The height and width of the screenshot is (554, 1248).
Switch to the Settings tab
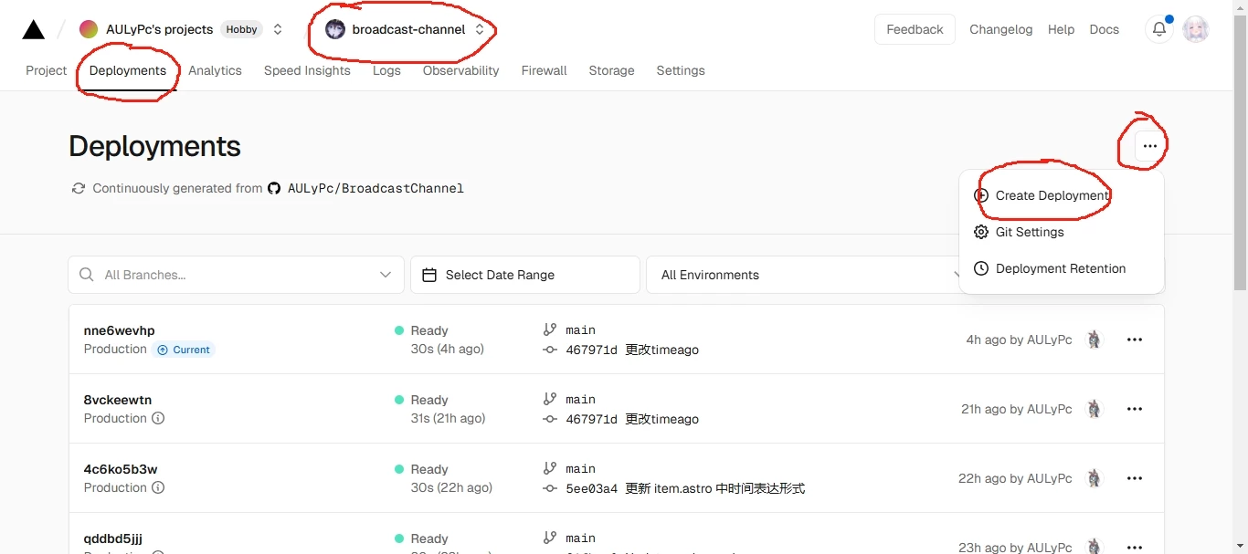click(x=681, y=70)
